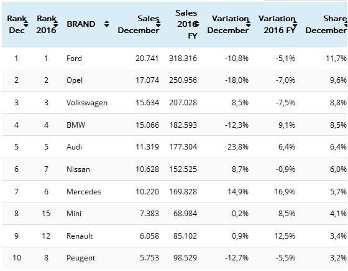Click the Peugeot brand name
The height and width of the screenshot is (271, 348).
pyautogui.click(x=81, y=258)
